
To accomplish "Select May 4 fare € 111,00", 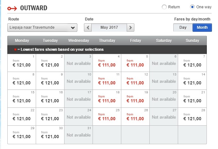I will pyautogui.click(x=107, y=63).
